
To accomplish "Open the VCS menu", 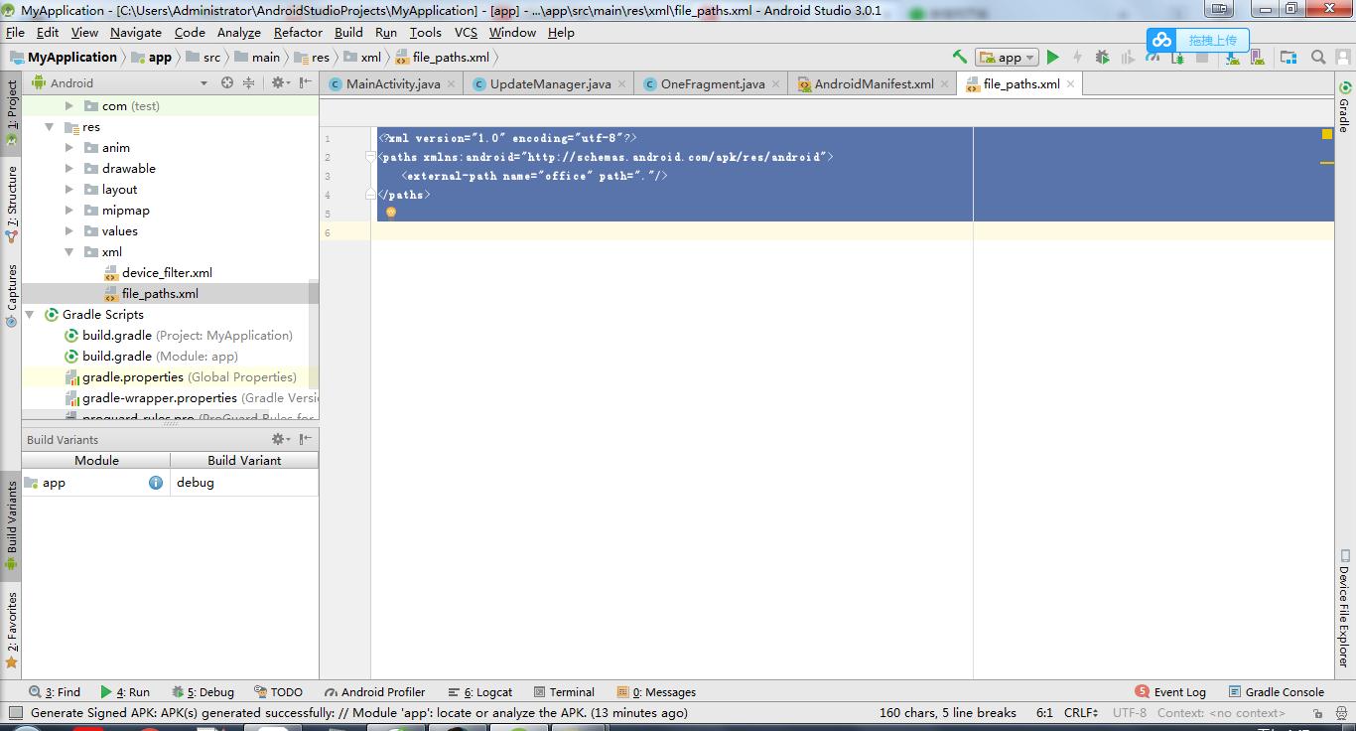I will [x=466, y=32].
